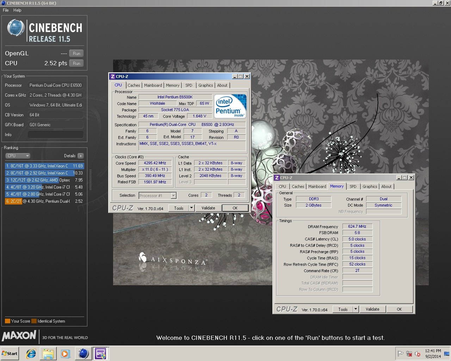Click the Cinebench sphere logo
Image resolution: width=451 pixels, height=361 pixels.
(x=16, y=28)
